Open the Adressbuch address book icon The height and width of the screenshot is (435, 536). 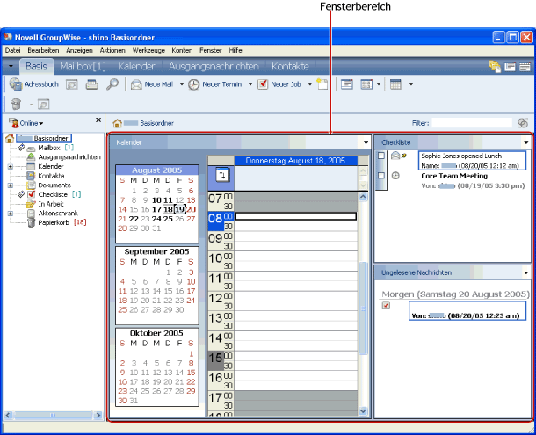16,84
